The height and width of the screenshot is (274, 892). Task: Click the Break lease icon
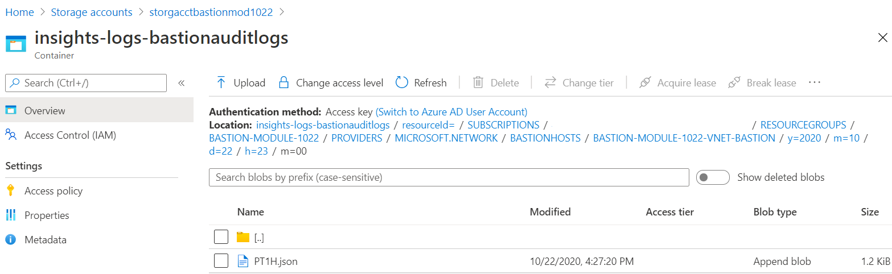tap(734, 82)
